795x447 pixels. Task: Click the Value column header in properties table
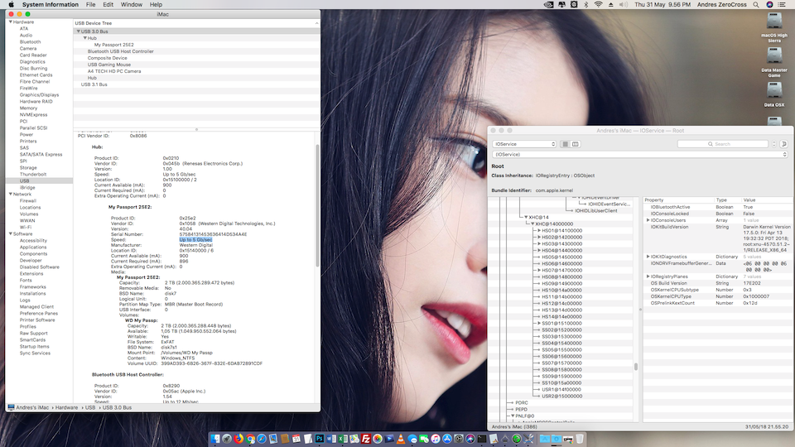pos(749,199)
